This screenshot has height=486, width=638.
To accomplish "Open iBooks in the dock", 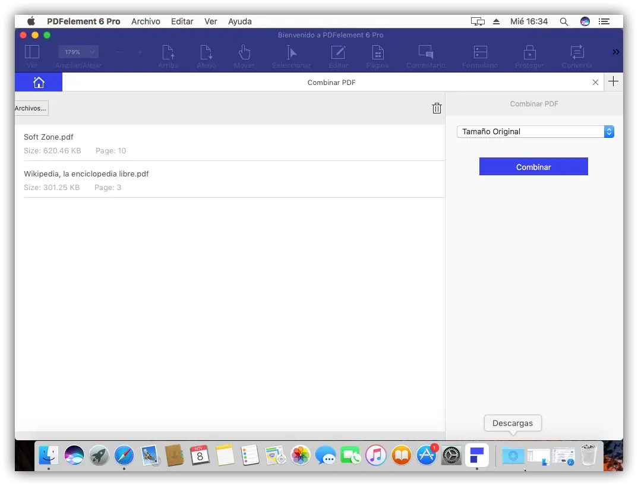I will (x=401, y=455).
